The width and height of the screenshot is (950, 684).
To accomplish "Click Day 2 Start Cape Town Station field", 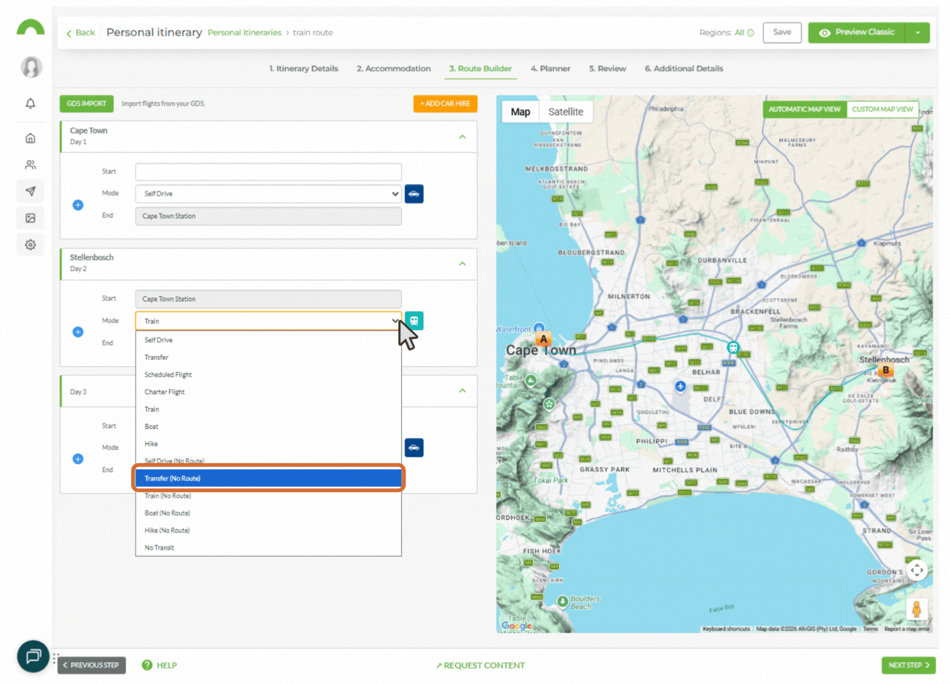I will 269,299.
